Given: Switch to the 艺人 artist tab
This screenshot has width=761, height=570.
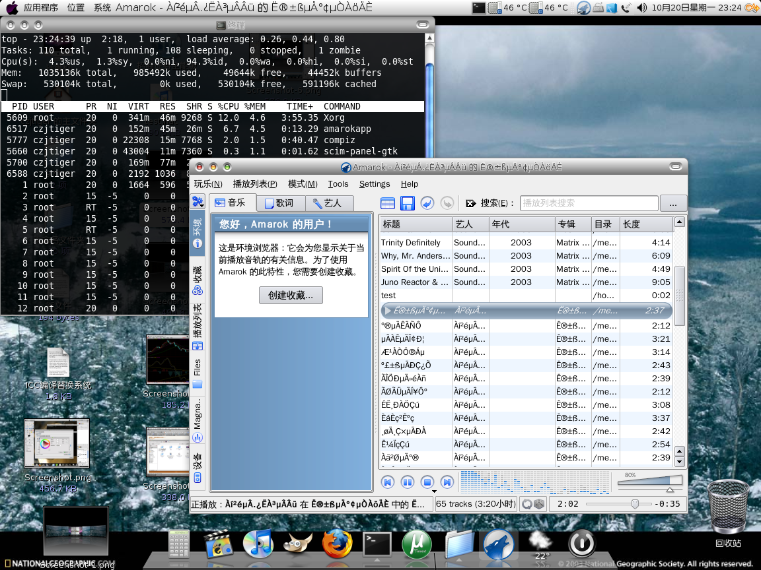Looking at the screenshot, I should pyautogui.click(x=328, y=204).
